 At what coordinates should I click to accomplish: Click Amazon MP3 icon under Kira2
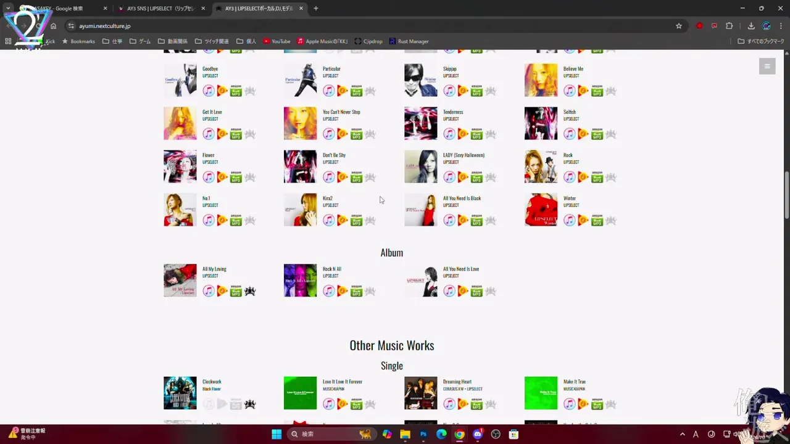pos(356,220)
